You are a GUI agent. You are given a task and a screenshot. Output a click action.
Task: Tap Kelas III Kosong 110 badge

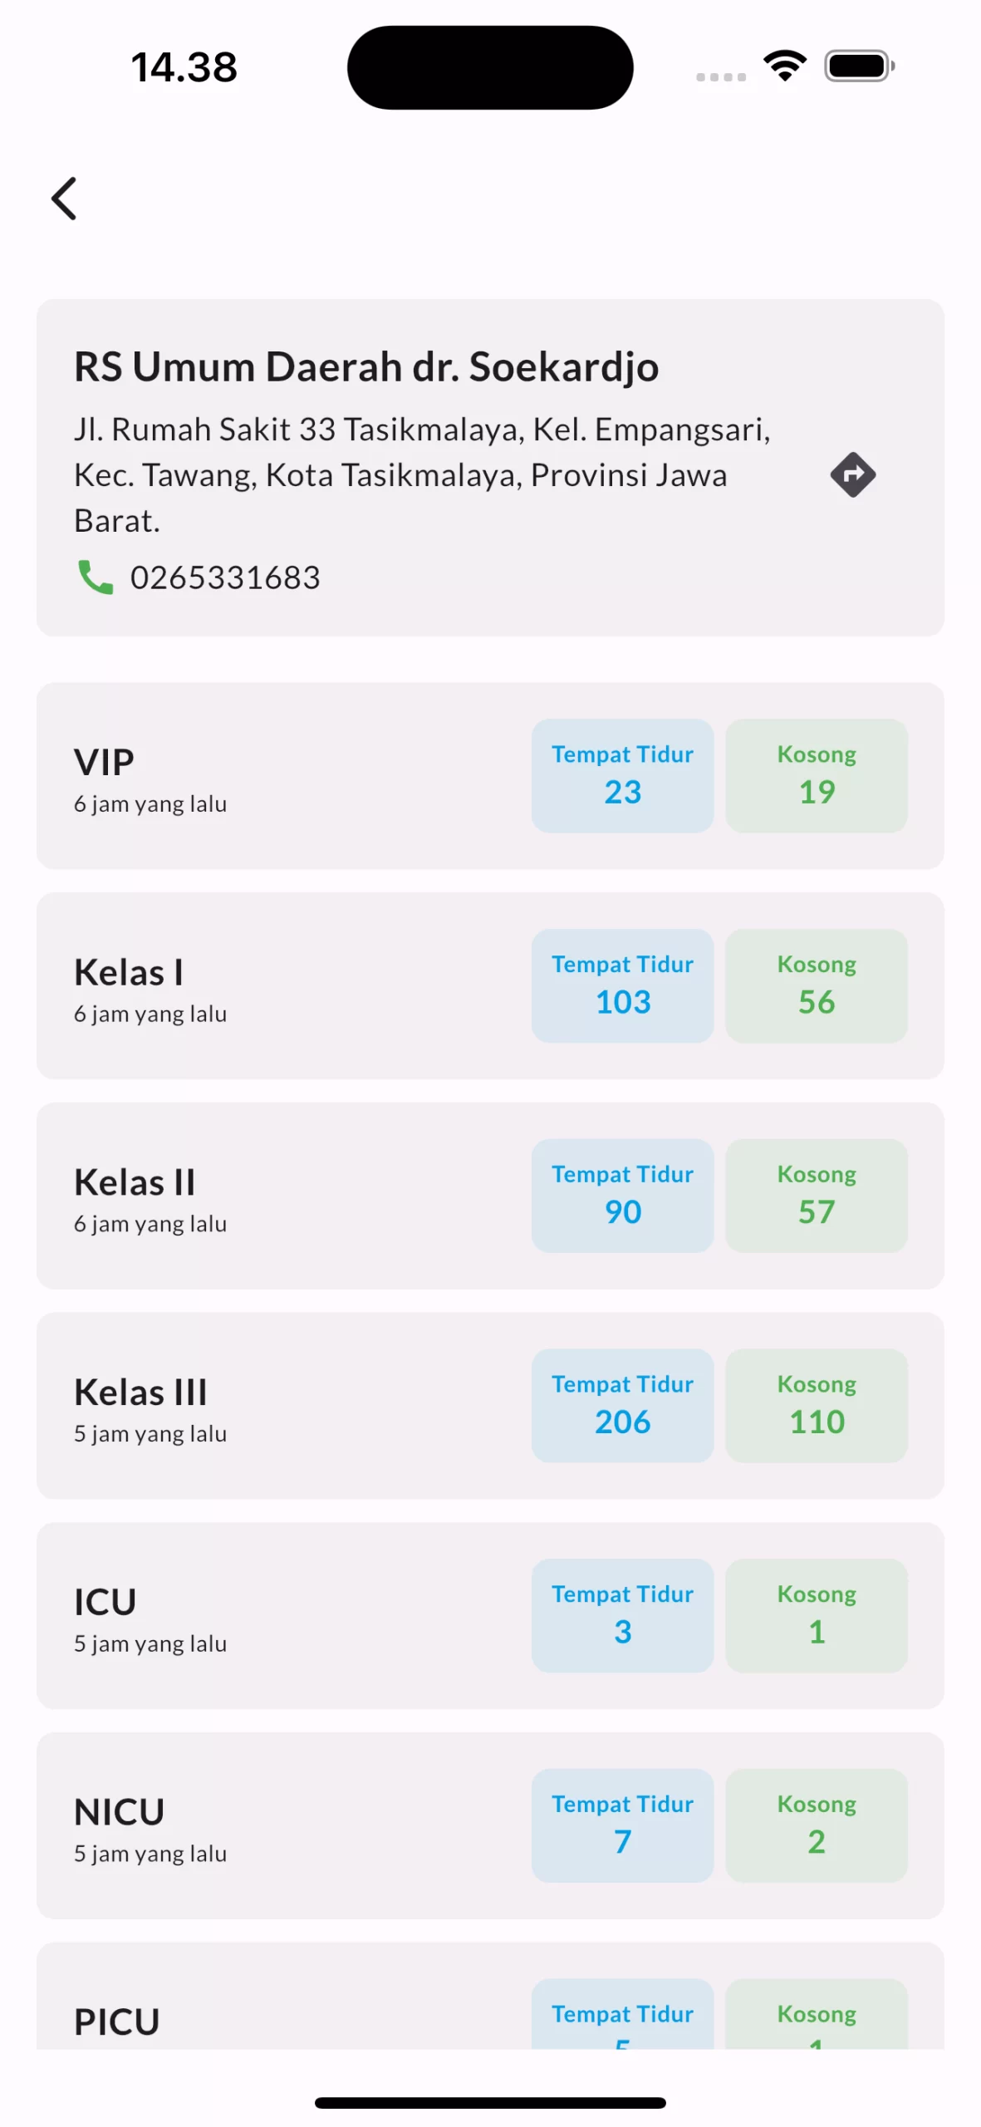(816, 1406)
